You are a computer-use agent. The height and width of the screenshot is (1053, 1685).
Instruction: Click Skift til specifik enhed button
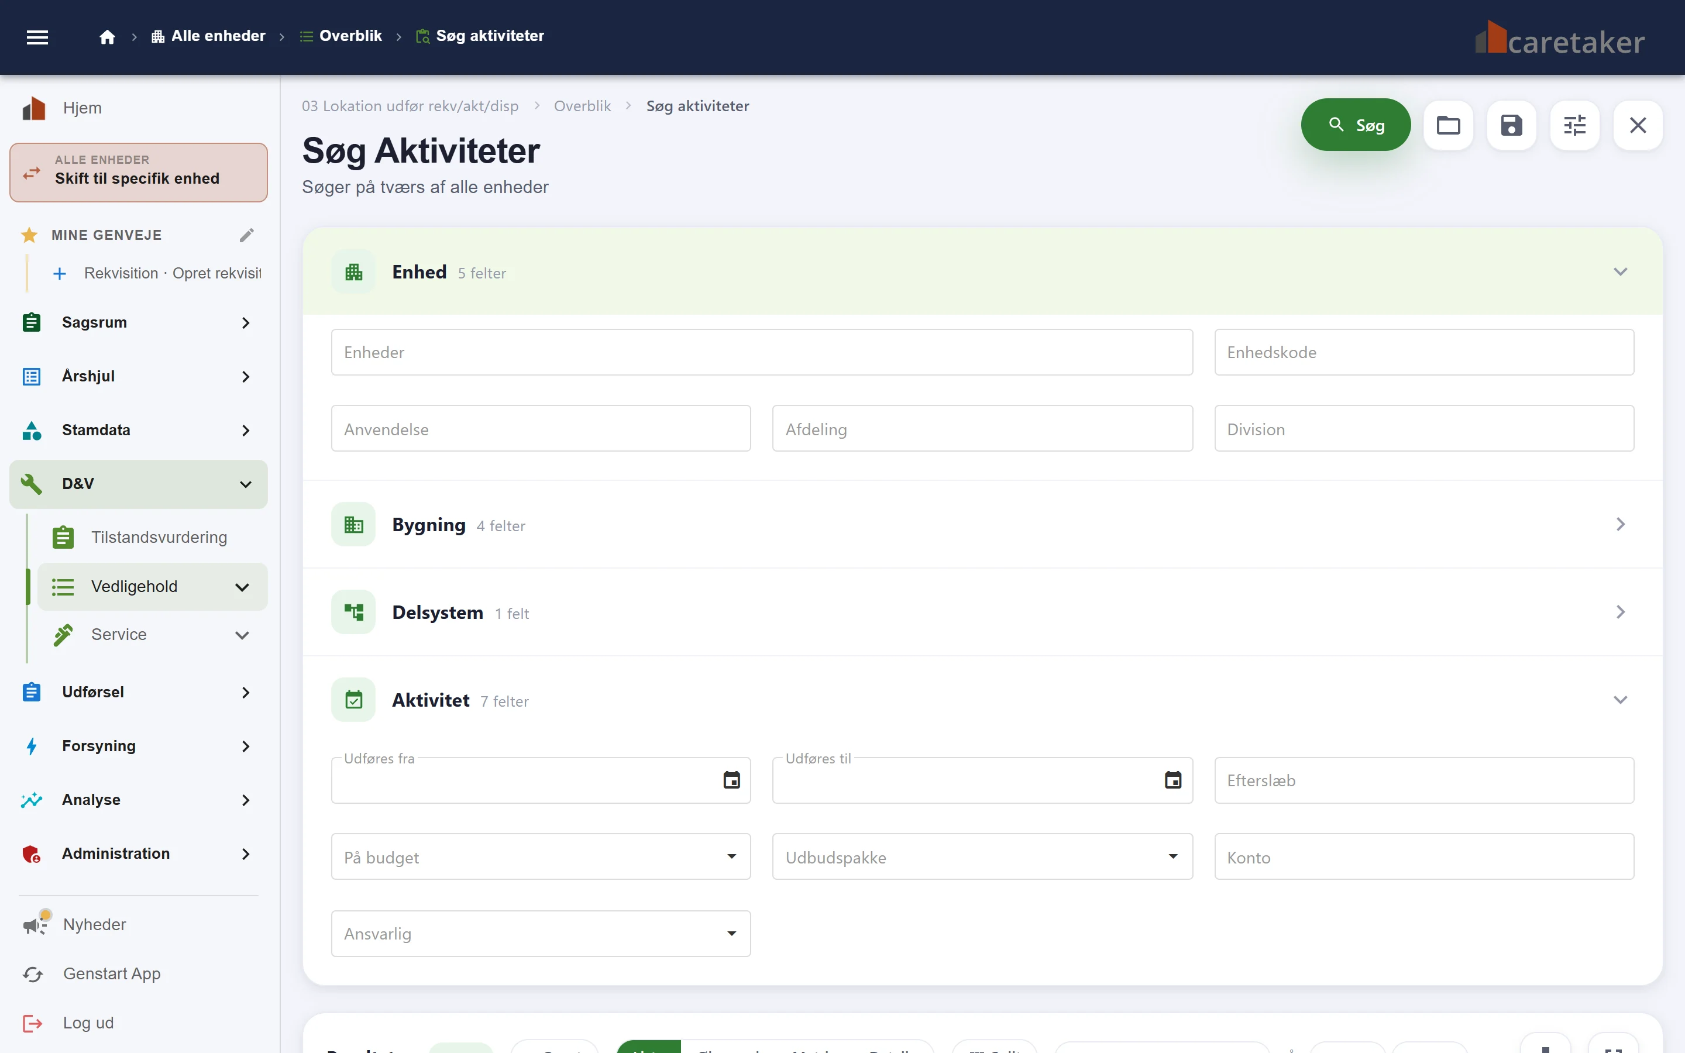click(138, 173)
